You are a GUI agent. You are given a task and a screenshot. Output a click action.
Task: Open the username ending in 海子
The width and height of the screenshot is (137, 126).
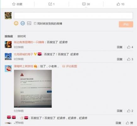coord(23,54)
